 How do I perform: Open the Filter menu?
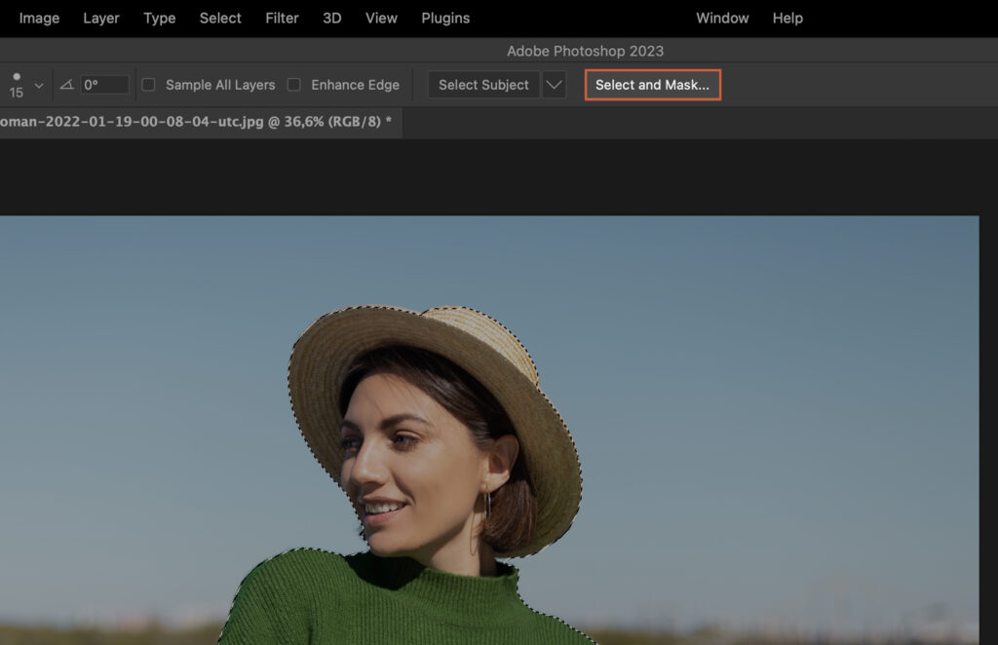tap(282, 18)
